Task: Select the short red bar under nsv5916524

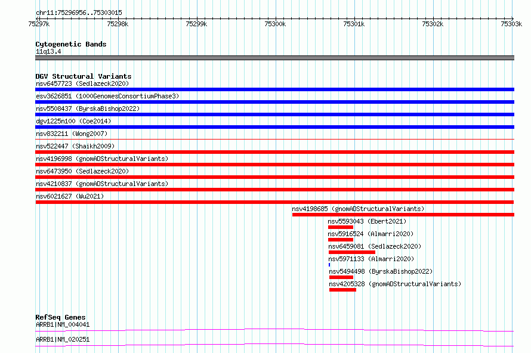Action: pyautogui.click(x=341, y=240)
